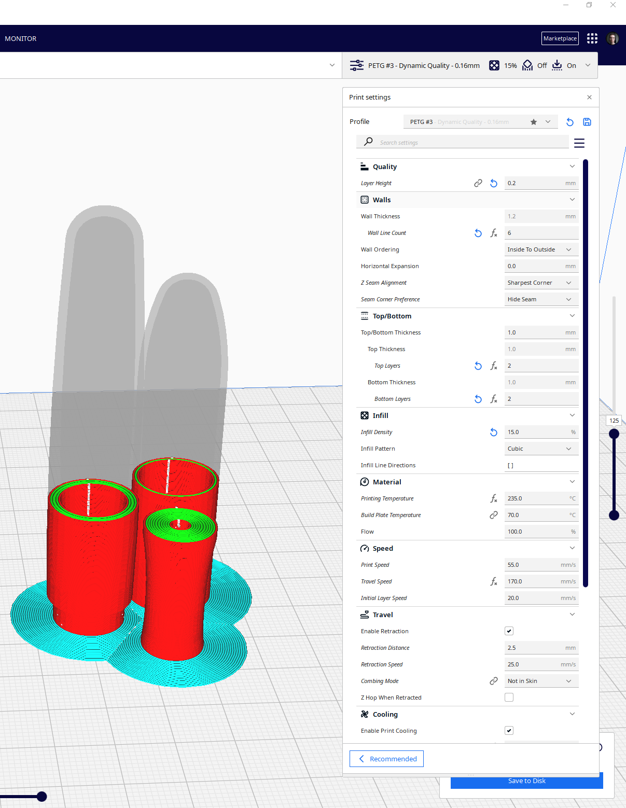The width and height of the screenshot is (626, 808).
Task: Click the Build Plate Temperature link icon
Action: click(x=494, y=515)
